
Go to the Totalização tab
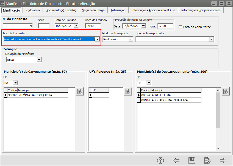(118, 10)
